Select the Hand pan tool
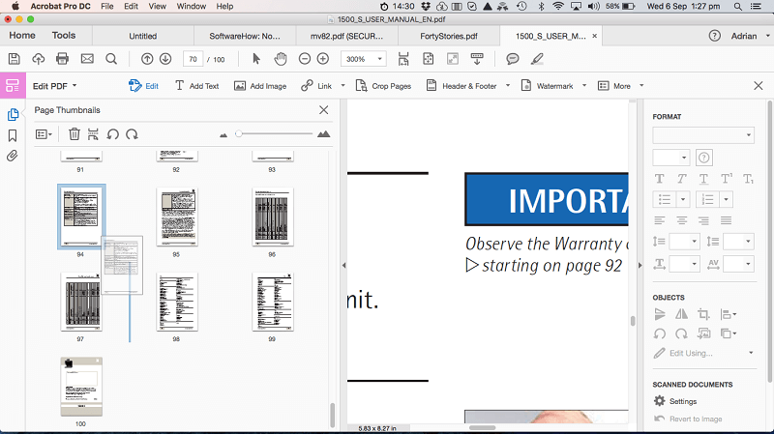This screenshot has height=434, width=774. pyautogui.click(x=281, y=59)
